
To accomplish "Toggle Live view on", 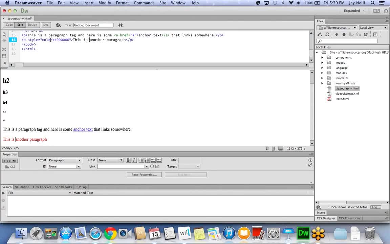I will 46,25.
